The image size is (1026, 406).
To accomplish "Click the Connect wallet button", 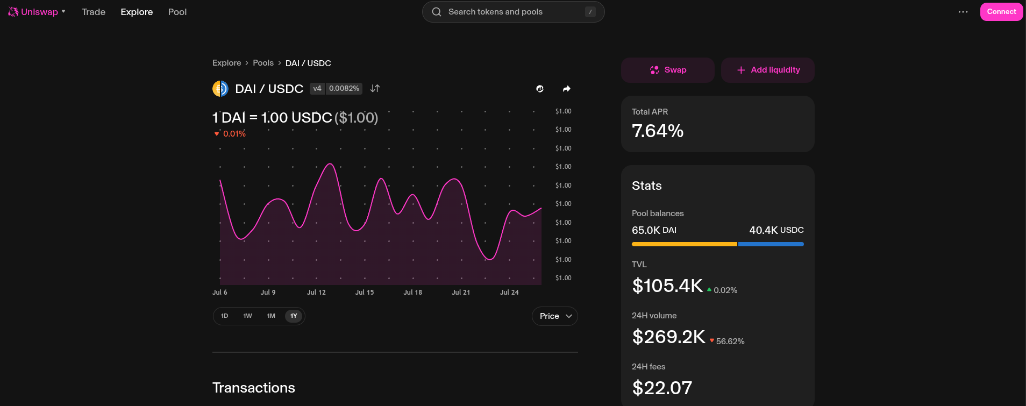I will (x=1001, y=12).
